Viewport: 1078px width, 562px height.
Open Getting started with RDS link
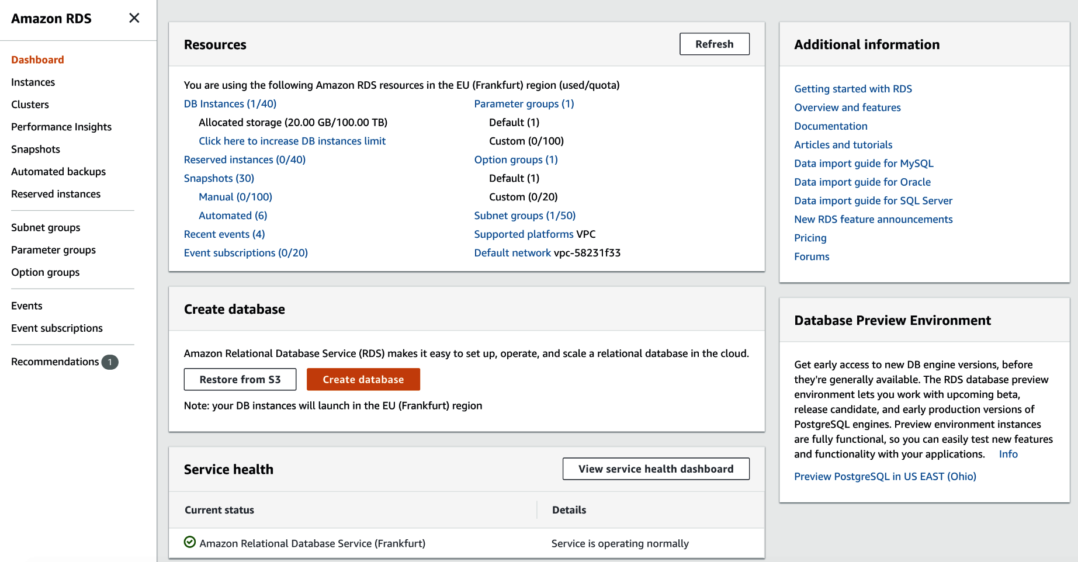tap(852, 89)
